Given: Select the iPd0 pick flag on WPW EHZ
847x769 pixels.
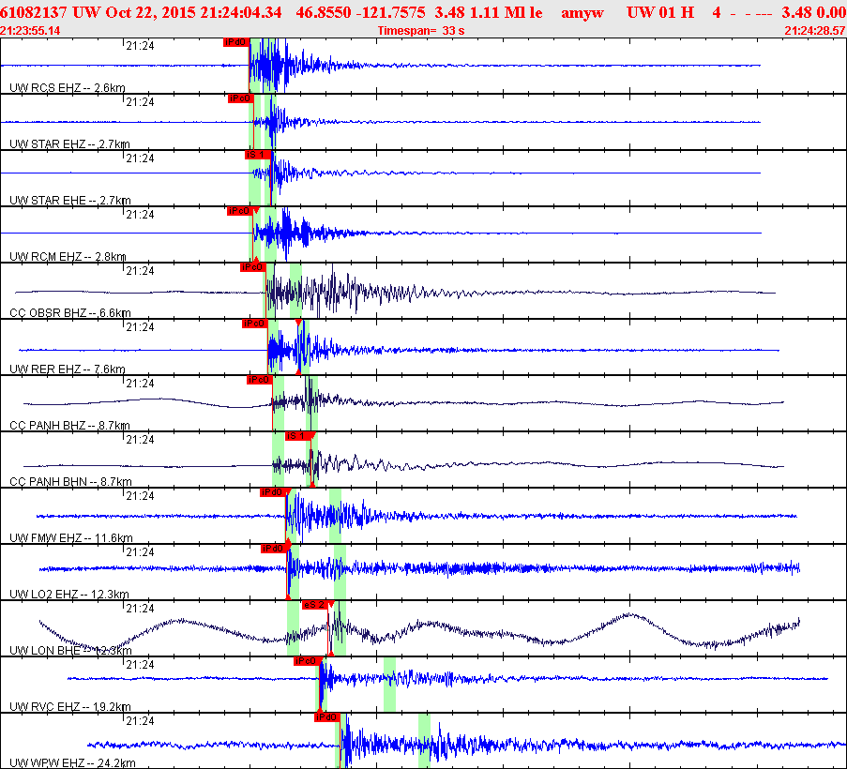Looking at the screenshot, I should [x=326, y=717].
